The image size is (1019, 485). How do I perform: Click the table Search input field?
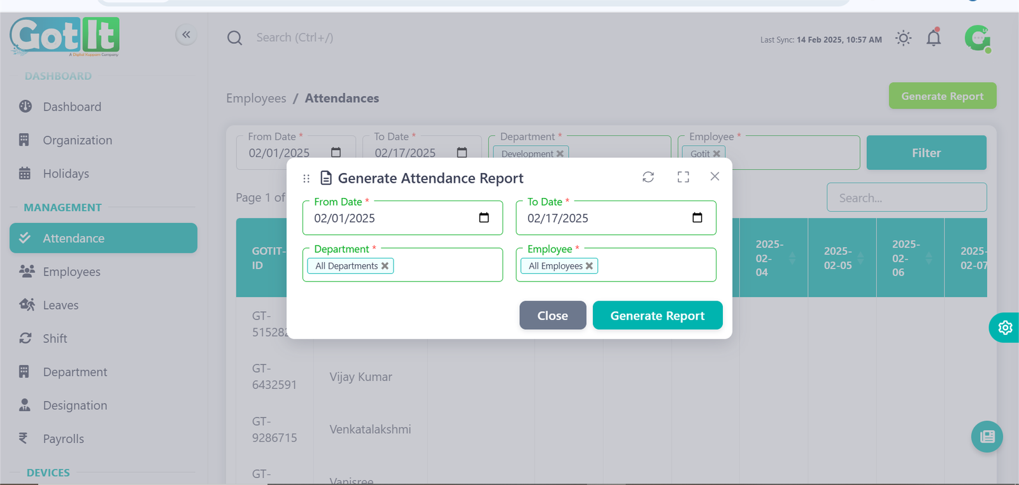tap(906, 198)
